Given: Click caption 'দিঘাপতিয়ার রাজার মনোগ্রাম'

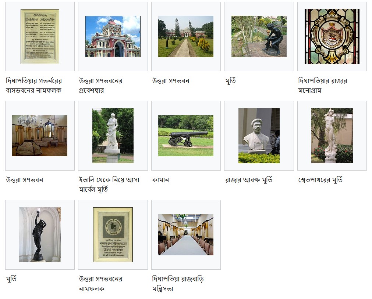Looking at the screenshot, I should click(x=323, y=85).
